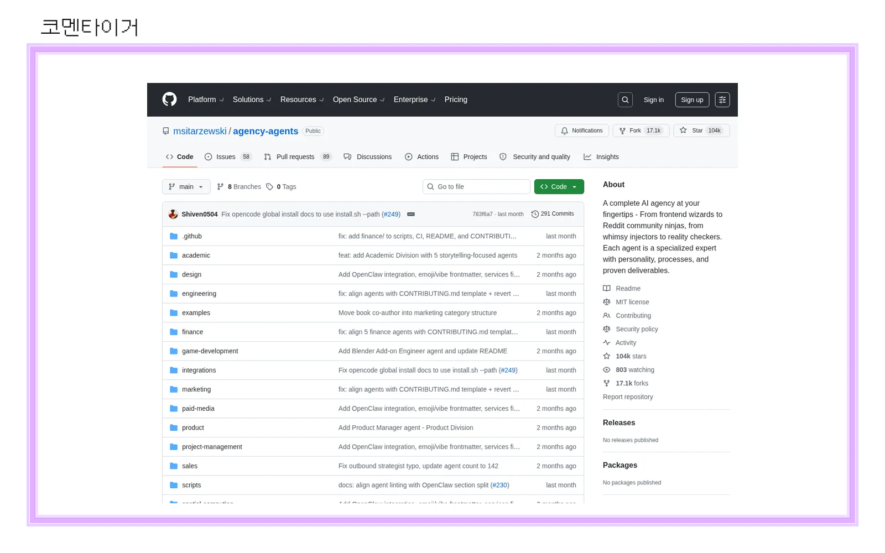
Task: Open the appearance settings icon beside Sign up
Action: pyautogui.click(x=722, y=100)
